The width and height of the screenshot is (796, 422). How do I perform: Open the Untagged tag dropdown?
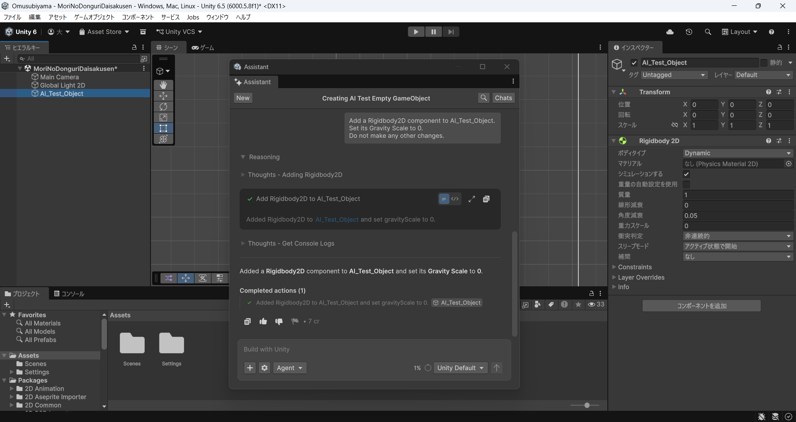pos(674,75)
